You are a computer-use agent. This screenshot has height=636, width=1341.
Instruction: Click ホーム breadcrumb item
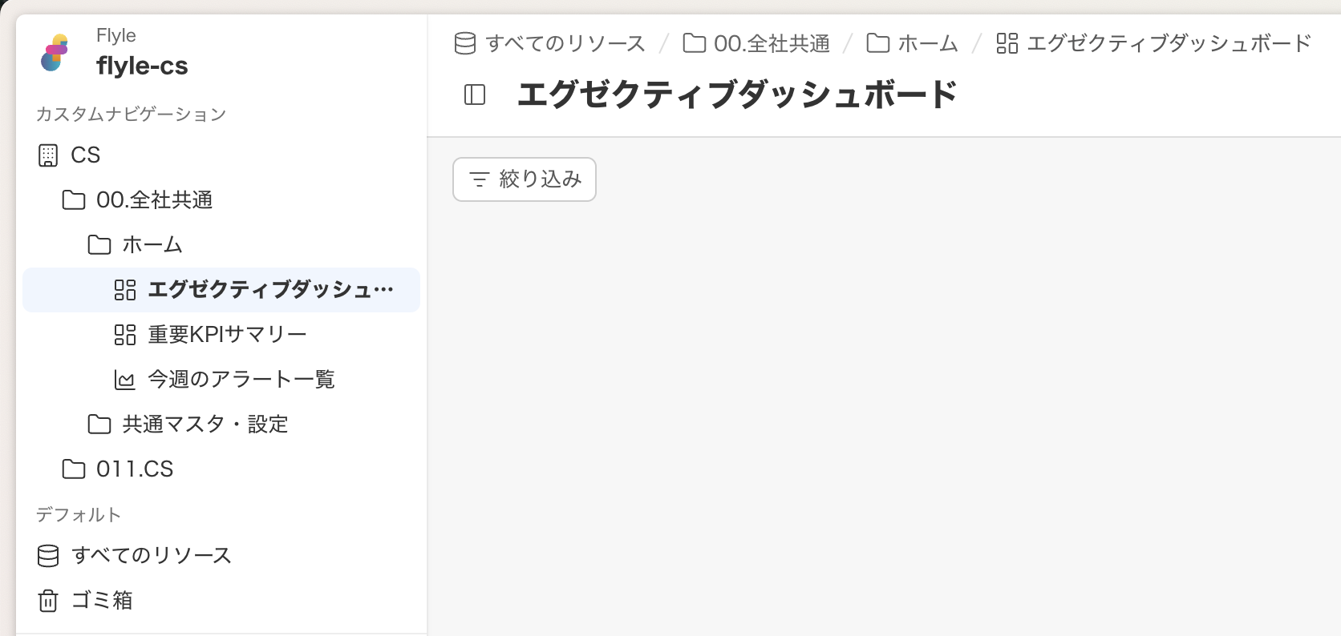pos(927,43)
